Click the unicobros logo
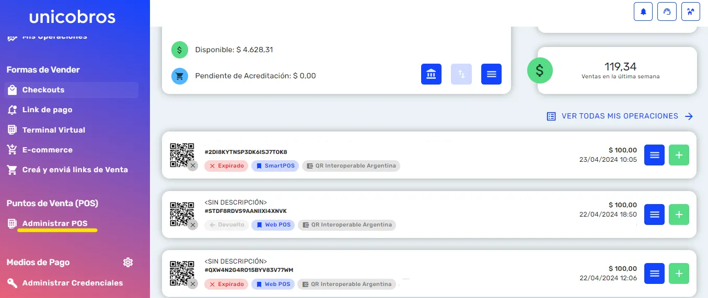The height and width of the screenshot is (298, 708). pos(72,17)
